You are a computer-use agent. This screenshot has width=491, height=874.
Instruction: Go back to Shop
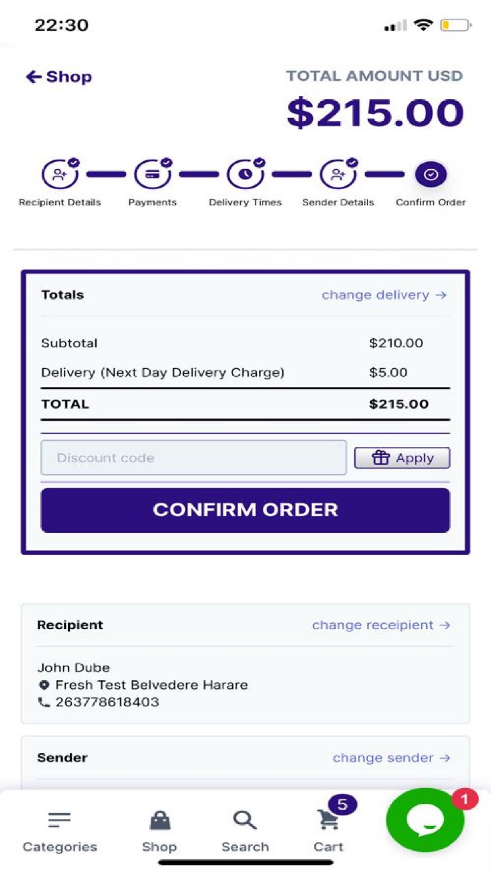click(59, 77)
